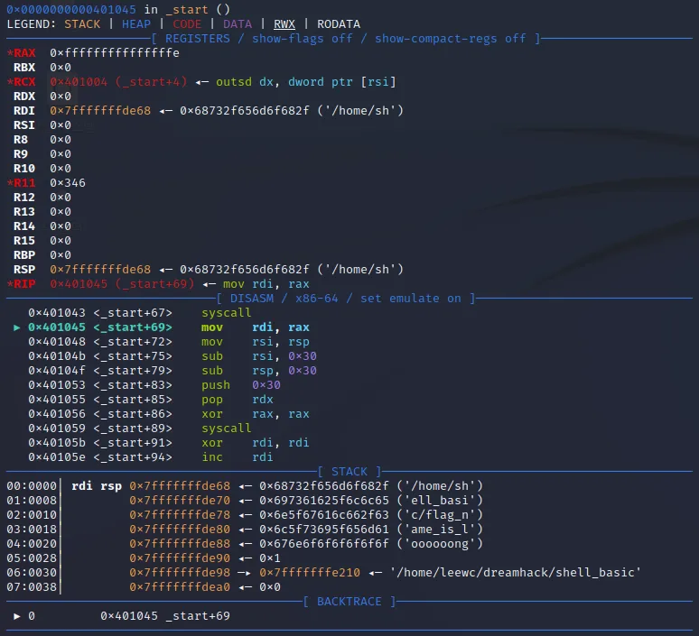Select stack address 0x7fffffffde70

pyautogui.click(x=180, y=500)
